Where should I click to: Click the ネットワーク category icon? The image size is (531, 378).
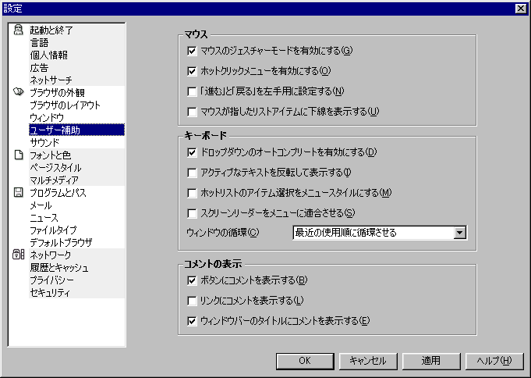pyautogui.click(x=18, y=255)
